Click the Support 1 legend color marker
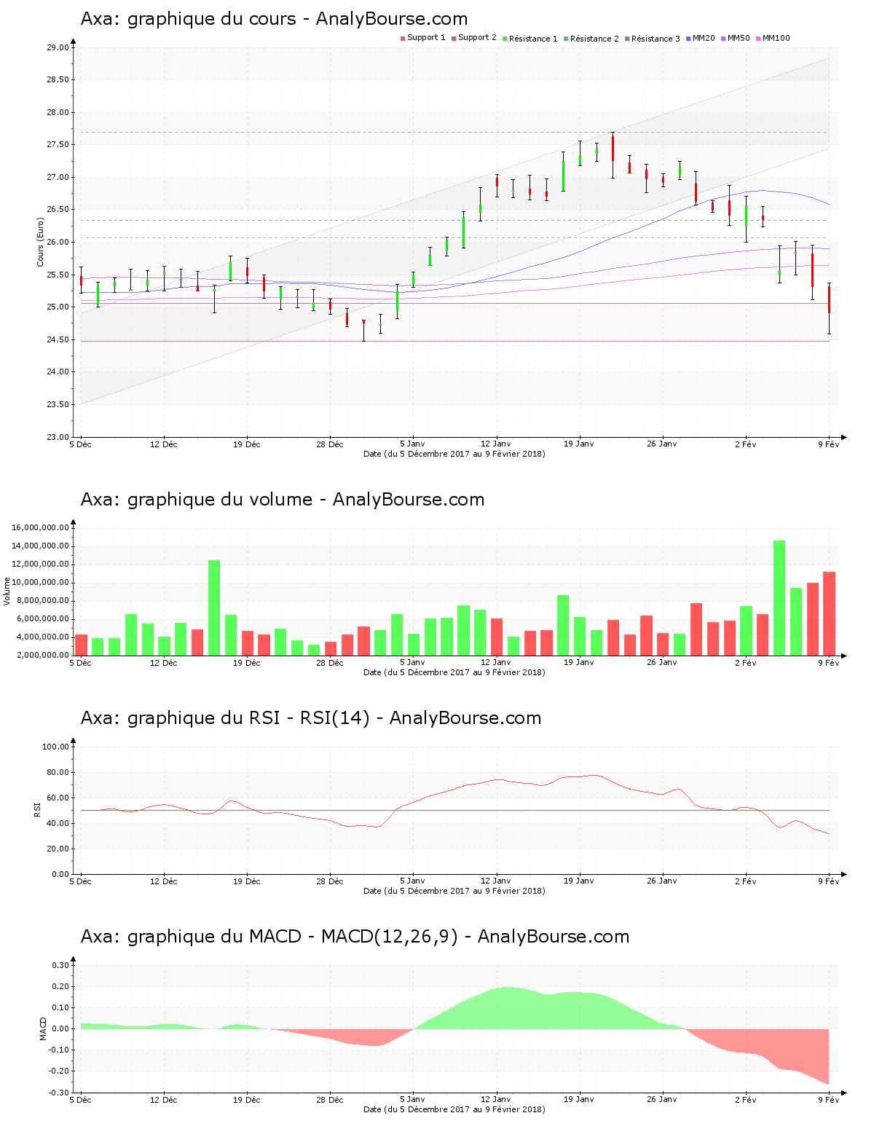The height and width of the screenshot is (1129, 874). (403, 39)
